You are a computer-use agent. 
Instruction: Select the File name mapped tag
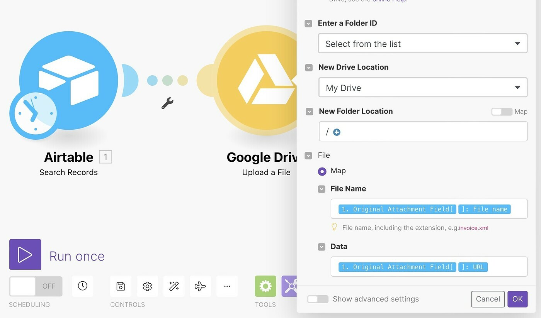click(485, 209)
